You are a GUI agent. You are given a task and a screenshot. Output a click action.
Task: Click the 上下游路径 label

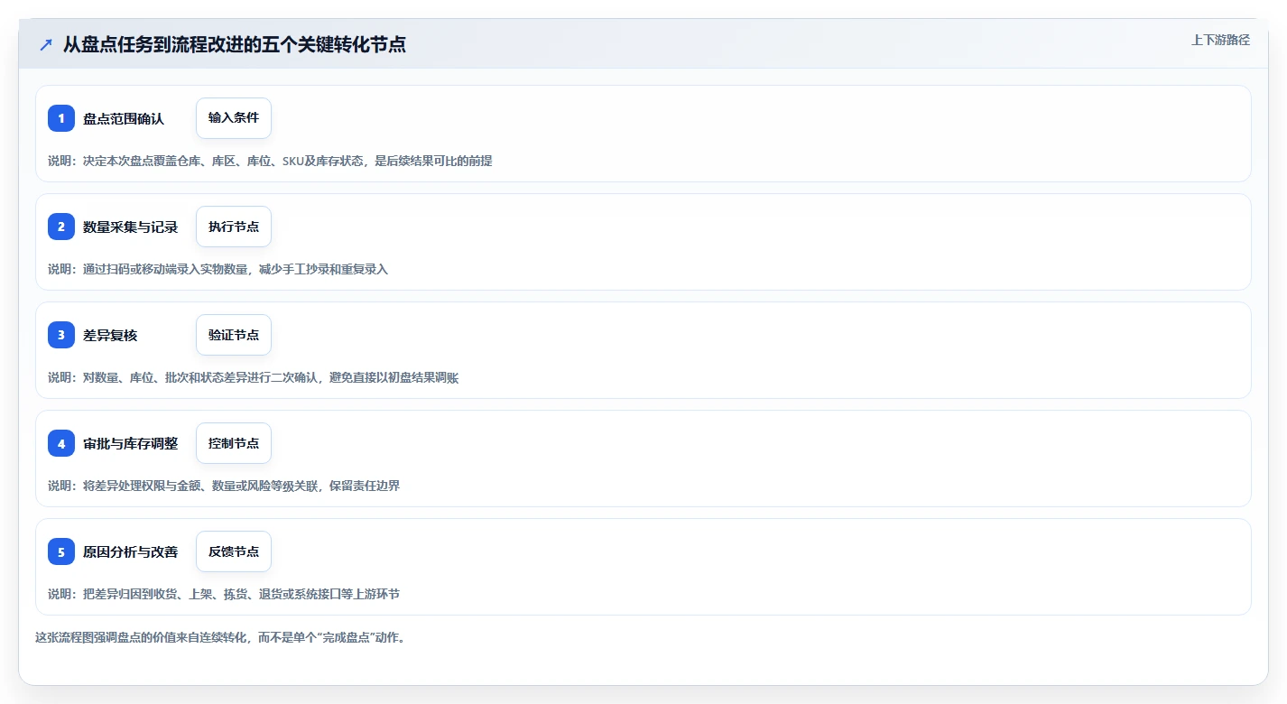(x=1220, y=40)
